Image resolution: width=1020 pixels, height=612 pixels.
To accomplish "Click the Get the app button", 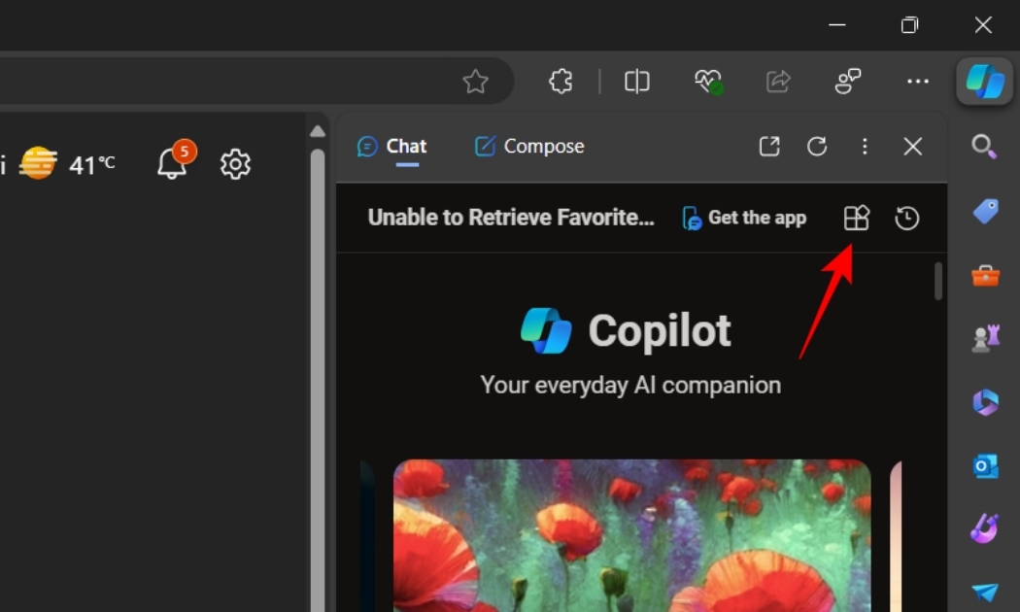I will click(x=744, y=218).
